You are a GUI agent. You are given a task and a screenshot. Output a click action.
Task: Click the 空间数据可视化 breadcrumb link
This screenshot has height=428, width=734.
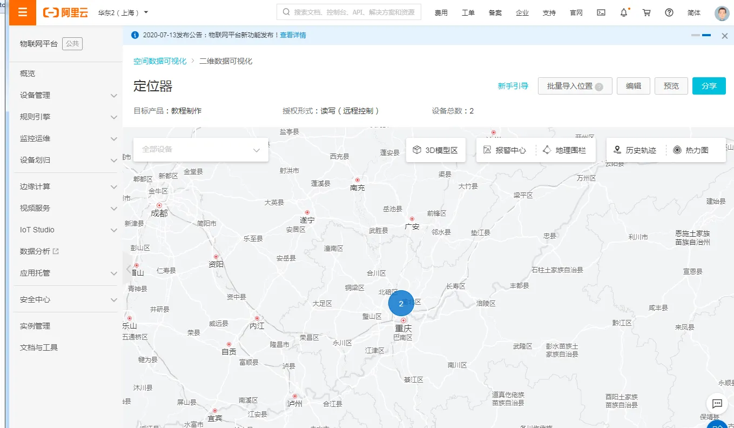click(x=160, y=61)
